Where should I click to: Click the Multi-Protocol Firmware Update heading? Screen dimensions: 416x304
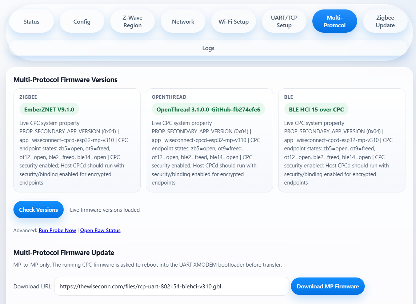64,252
